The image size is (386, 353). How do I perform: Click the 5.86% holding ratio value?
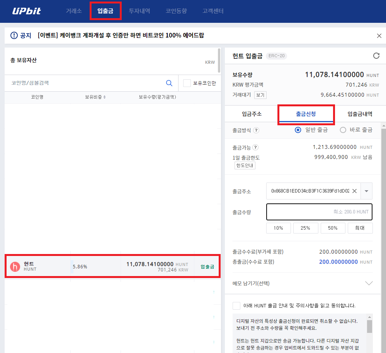[80, 266]
